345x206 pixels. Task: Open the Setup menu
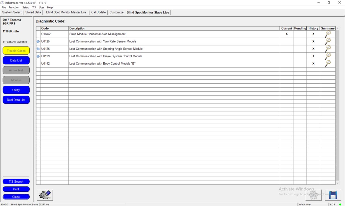[x=26, y=8]
